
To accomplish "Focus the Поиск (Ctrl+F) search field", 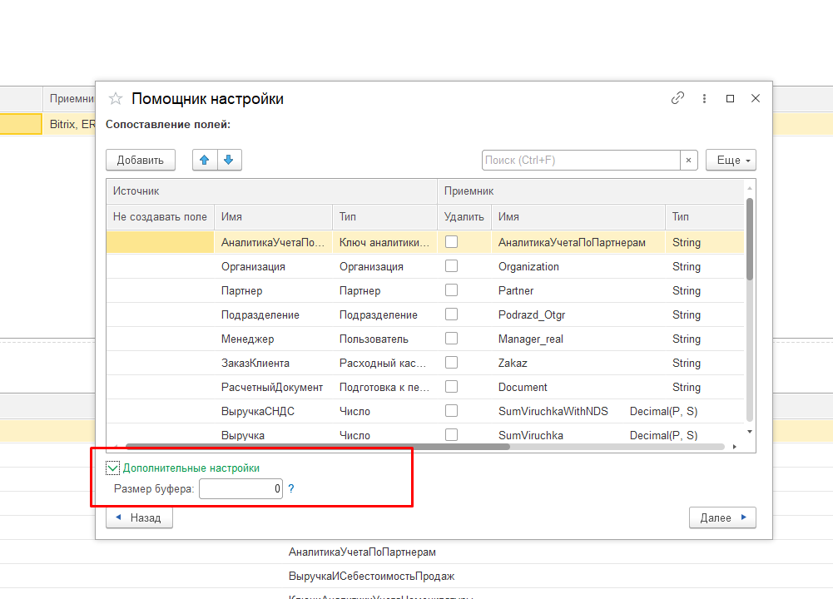I will [581, 160].
